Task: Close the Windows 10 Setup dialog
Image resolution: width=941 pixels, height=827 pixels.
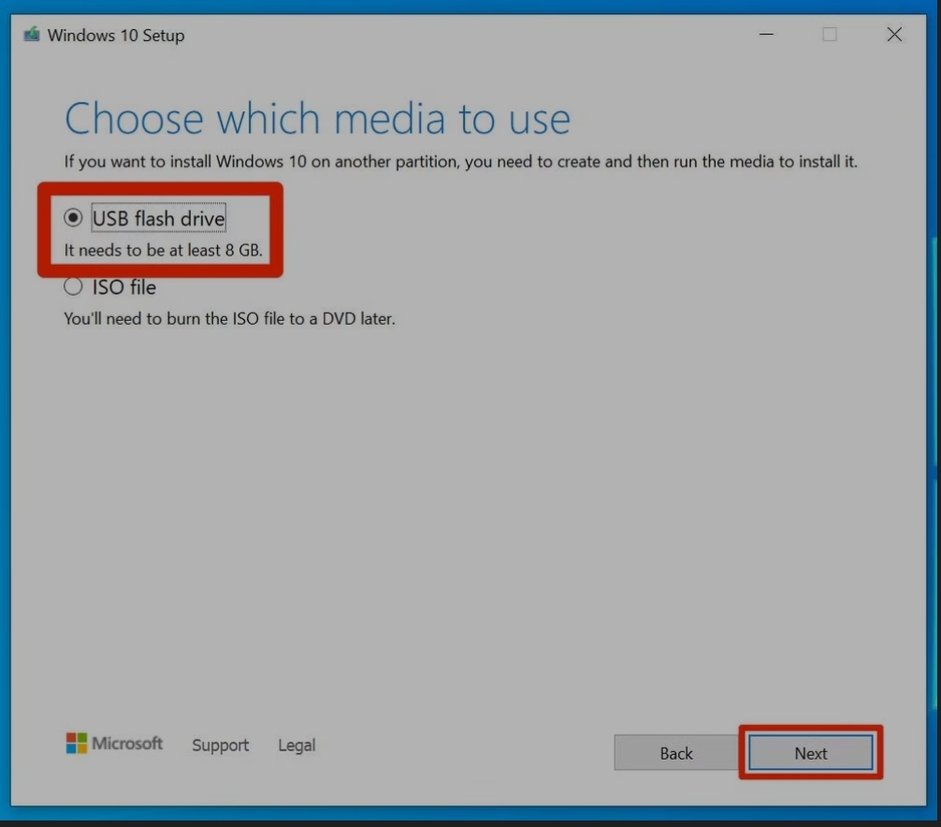Action: pyautogui.click(x=894, y=36)
